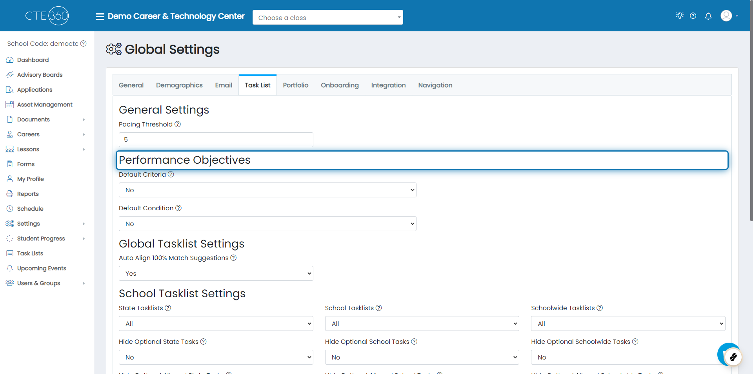Click the help question mark in header

pyautogui.click(x=693, y=16)
